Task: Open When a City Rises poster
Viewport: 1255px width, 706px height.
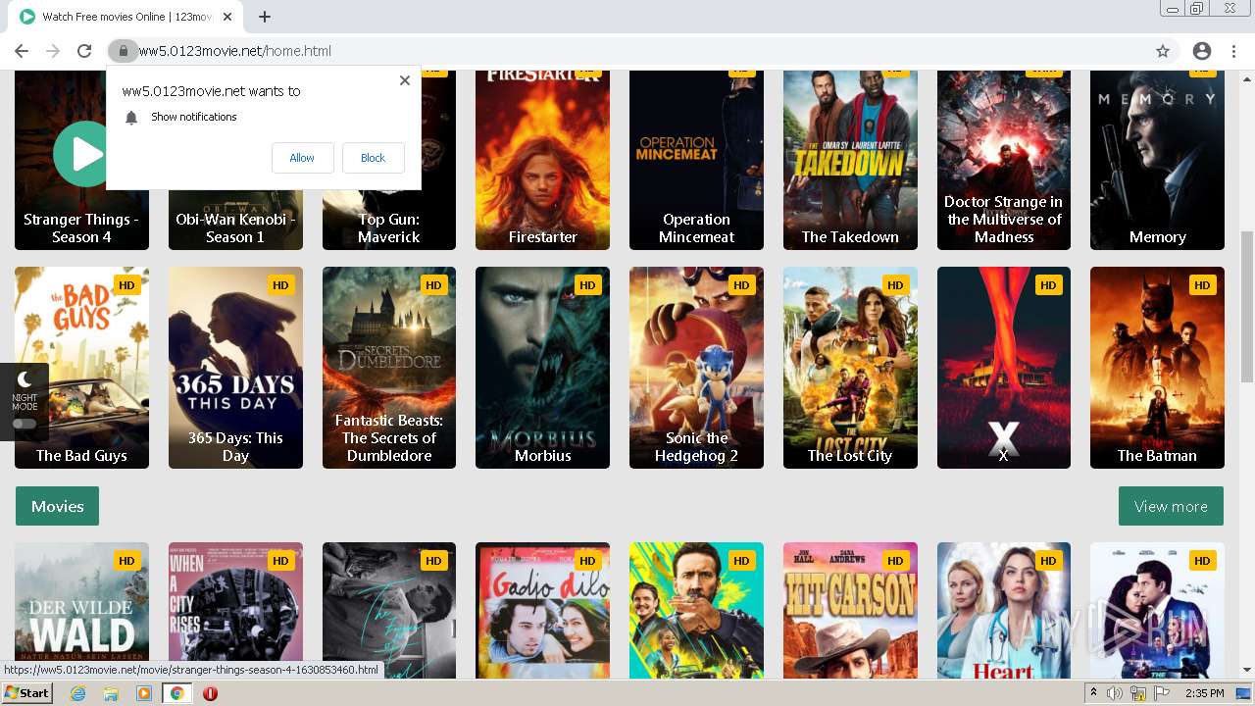Action: (235, 610)
